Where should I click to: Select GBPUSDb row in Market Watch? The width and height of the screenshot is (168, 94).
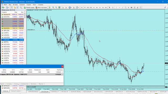pos(13,31)
